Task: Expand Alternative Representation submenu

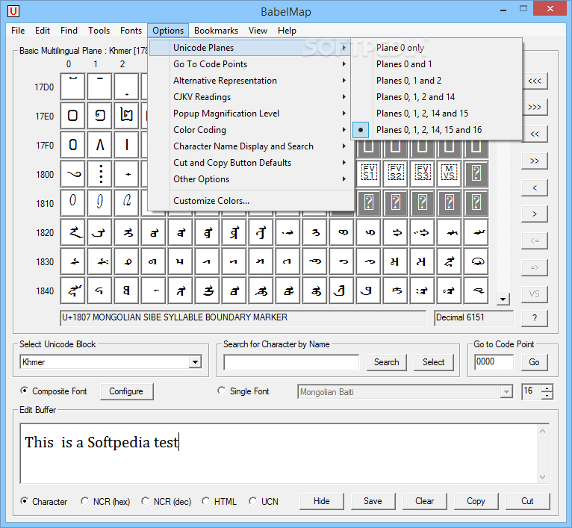Action: point(251,81)
